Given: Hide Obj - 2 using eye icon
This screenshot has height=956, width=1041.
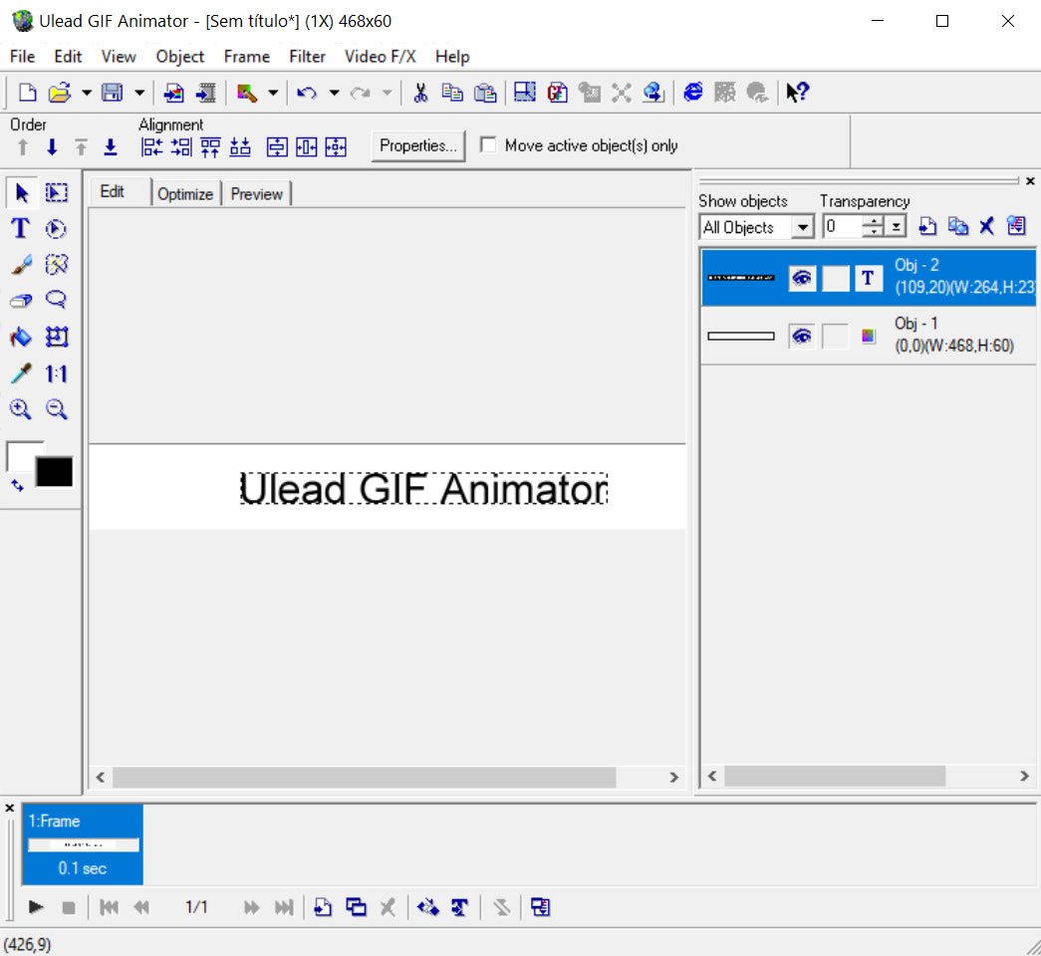Looking at the screenshot, I should coord(801,278).
